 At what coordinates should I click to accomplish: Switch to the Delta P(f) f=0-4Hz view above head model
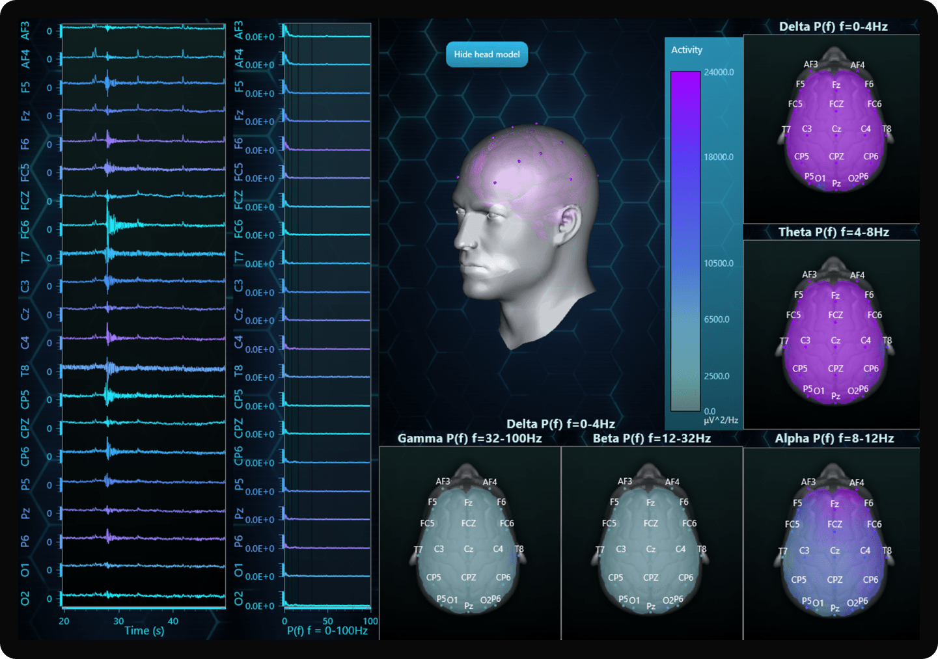point(562,424)
